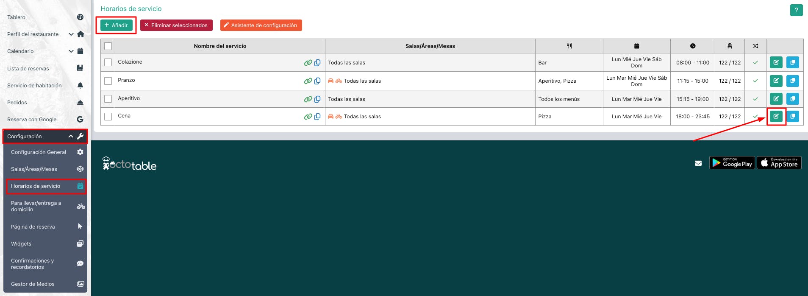This screenshot has width=808, height=296.
Task: Click the clock column header icon
Action: [692, 46]
